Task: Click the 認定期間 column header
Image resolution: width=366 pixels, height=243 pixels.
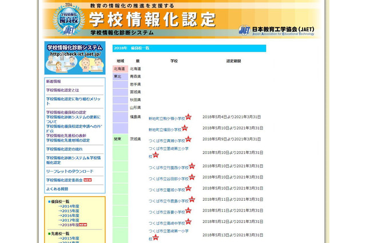Action: tap(233, 61)
